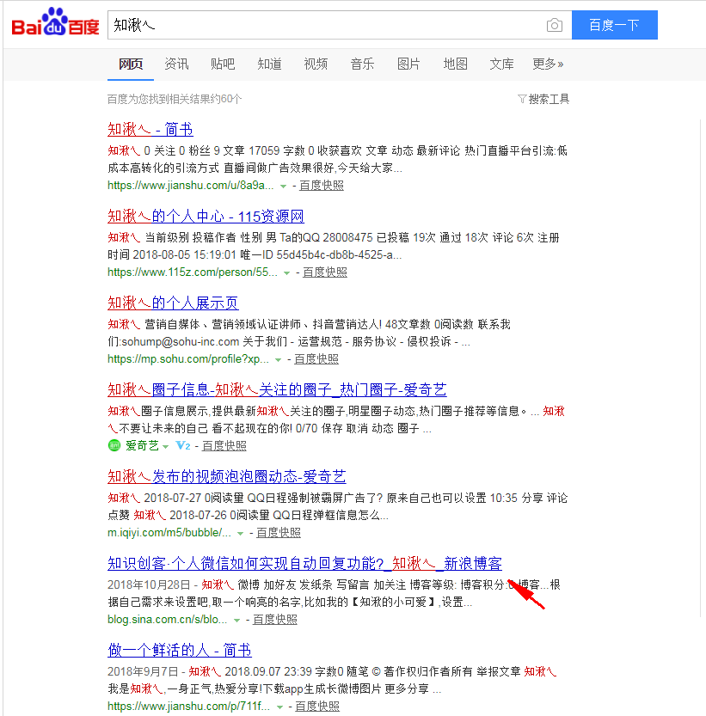Image resolution: width=706 pixels, height=716 pixels.
Task: Open result 知湫乀的个人中心 - 115资源网
Action: pyautogui.click(x=206, y=216)
